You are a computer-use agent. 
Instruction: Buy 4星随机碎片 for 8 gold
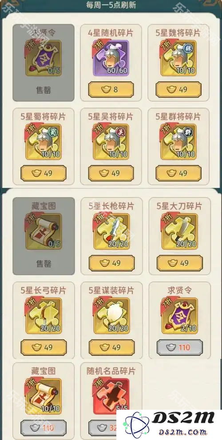tap(111, 90)
